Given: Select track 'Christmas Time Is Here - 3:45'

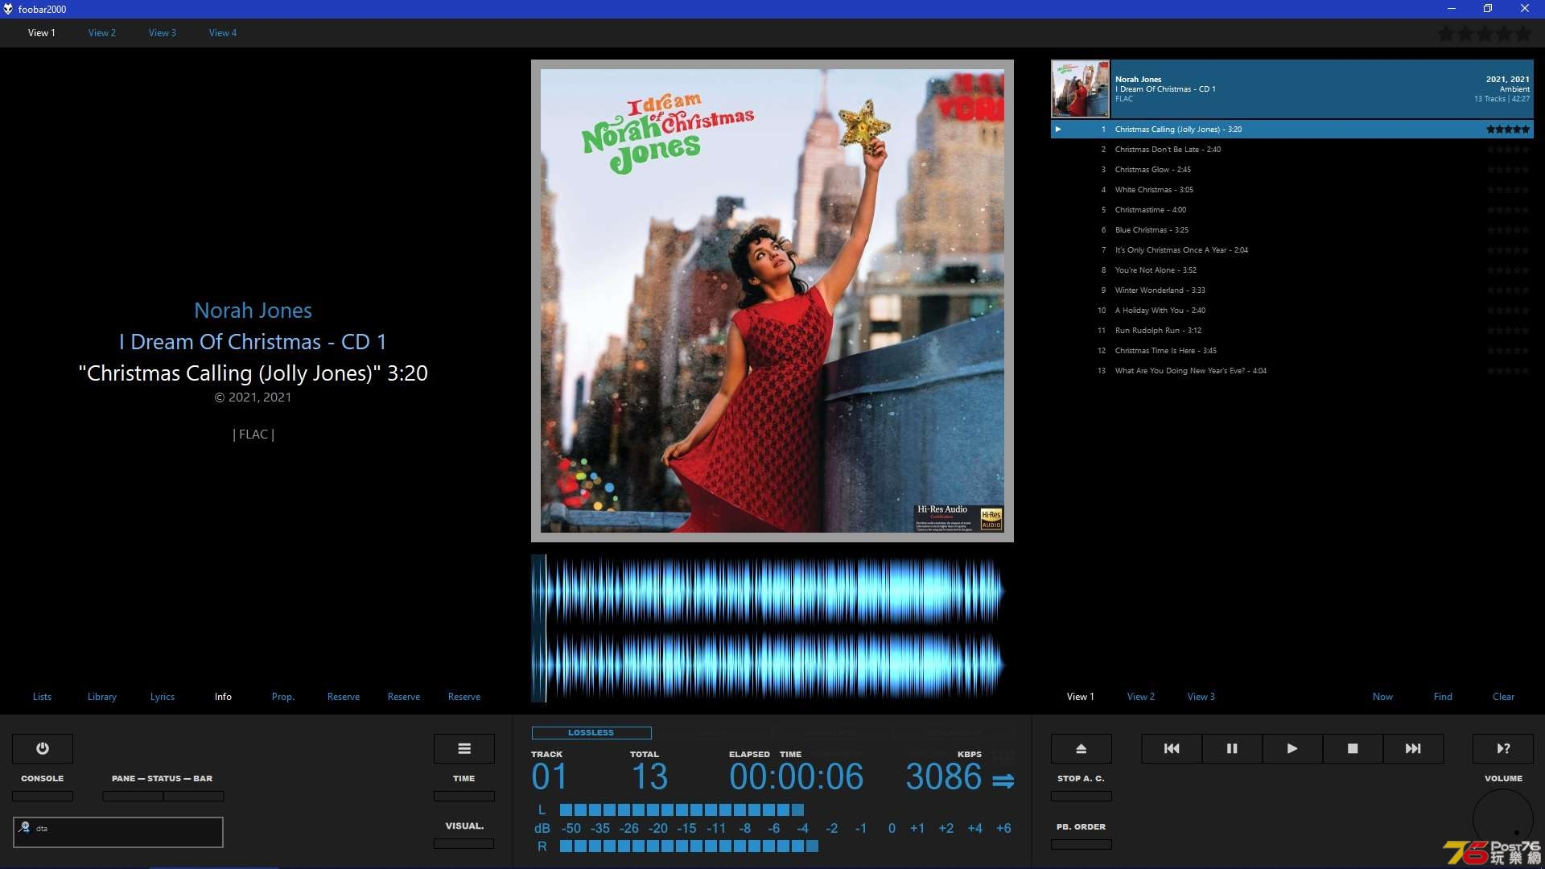Looking at the screenshot, I should 1292,350.
